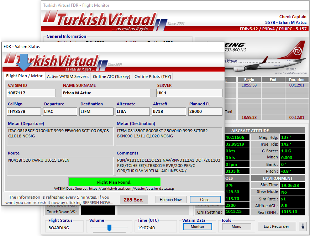The width and height of the screenshot is (310, 236).
Task: Click the Time (UTC) value 19:07:40
Action: click(x=146, y=228)
